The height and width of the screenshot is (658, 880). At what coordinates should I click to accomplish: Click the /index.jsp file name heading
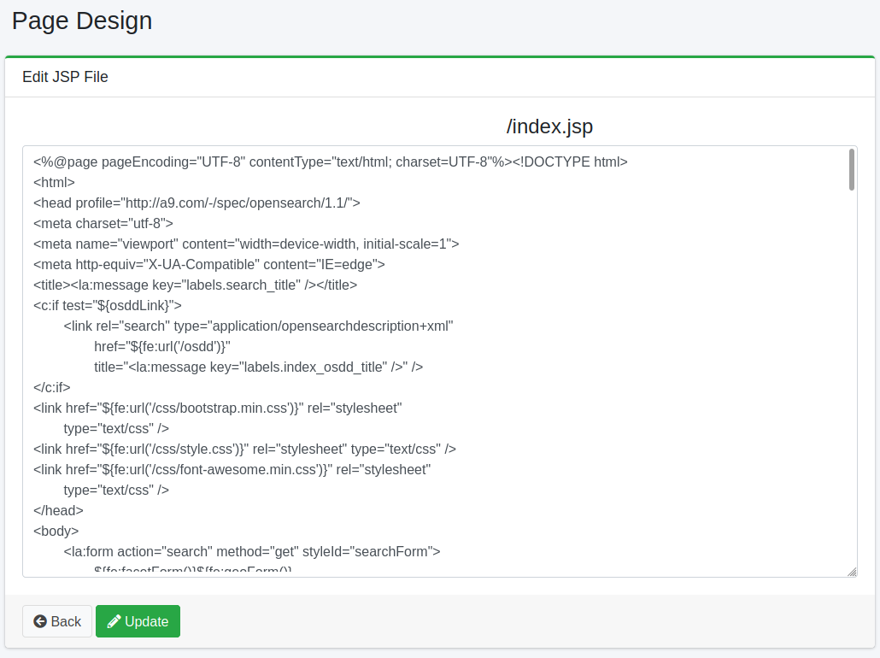(549, 126)
